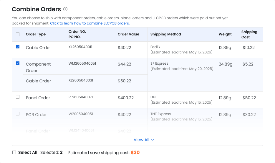Check the header select-all checkbox in table
Screen dimensions: 275x163
tap(18, 34)
